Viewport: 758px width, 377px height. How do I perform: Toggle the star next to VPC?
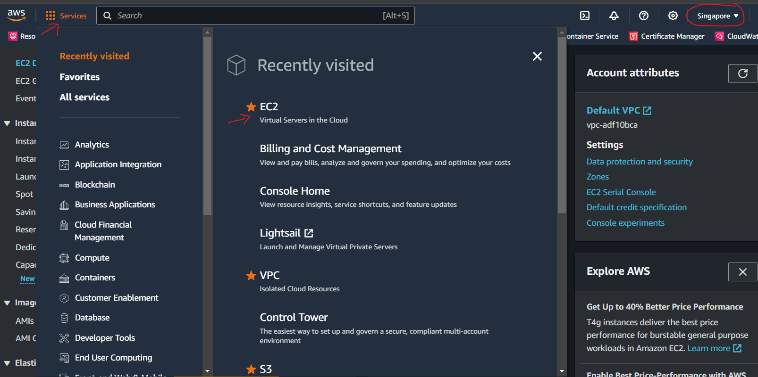coord(250,276)
